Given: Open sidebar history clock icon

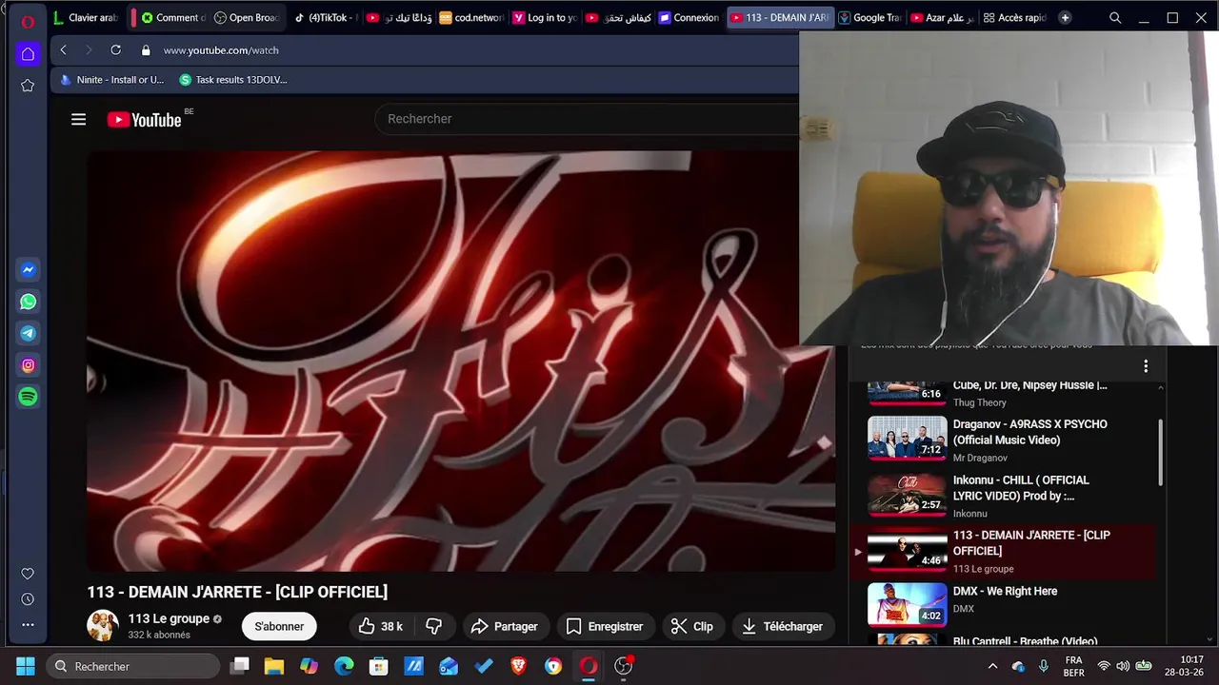Looking at the screenshot, I should [x=28, y=599].
